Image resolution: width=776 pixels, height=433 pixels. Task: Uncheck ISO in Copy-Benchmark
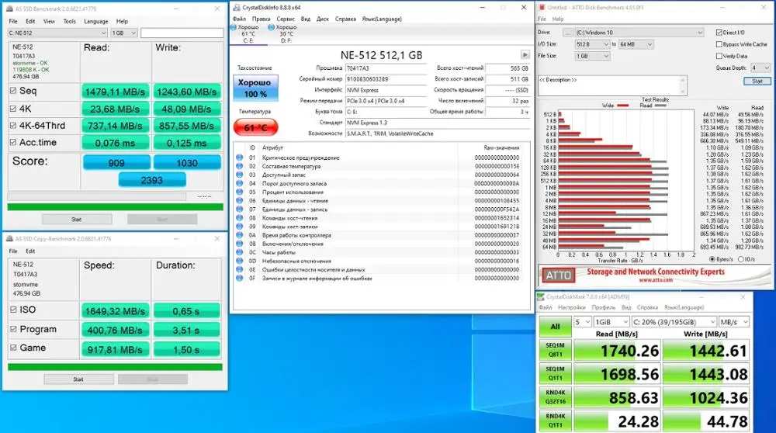coord(13,310)
